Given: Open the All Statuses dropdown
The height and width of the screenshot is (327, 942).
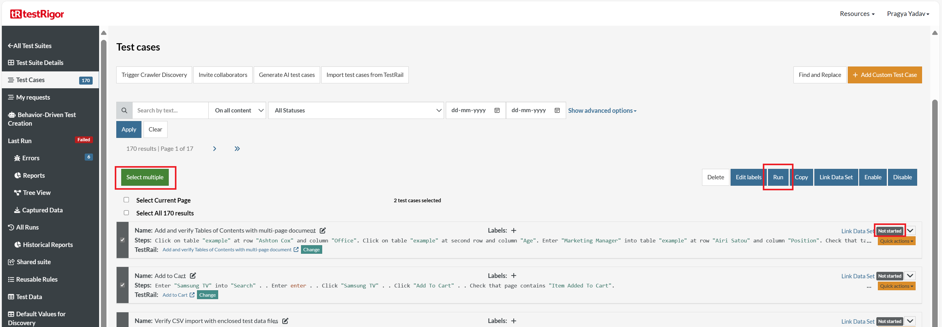Looking at the screenshot, I should pos(356,110).
